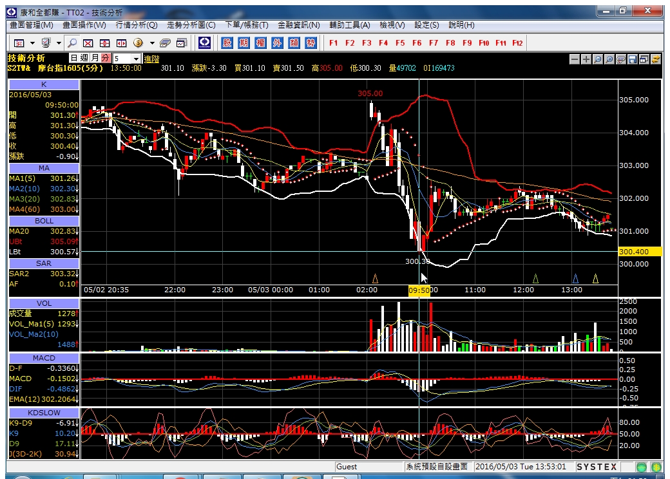Click the Concord logo toolbar icon

click(x=205, y=42)
